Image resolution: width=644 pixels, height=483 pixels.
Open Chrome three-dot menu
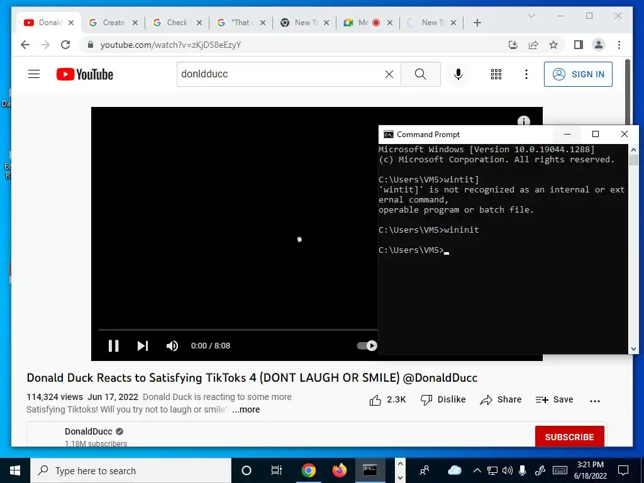click(619, 45)
